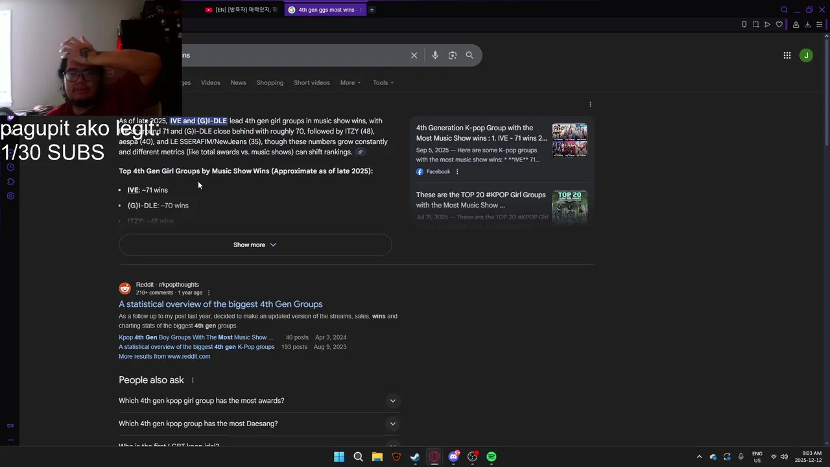Switch to the YouTube [EN] browser tab
This screenshot has height=467, width=830.
click(x=241, y=10)
